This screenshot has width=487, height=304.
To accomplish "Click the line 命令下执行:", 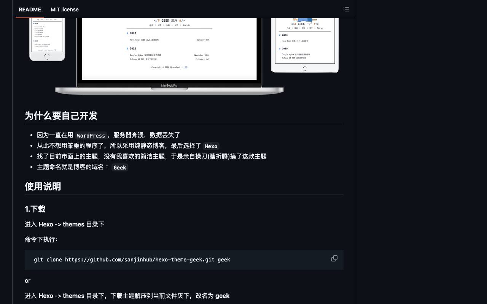I will [x=41, y=239].
